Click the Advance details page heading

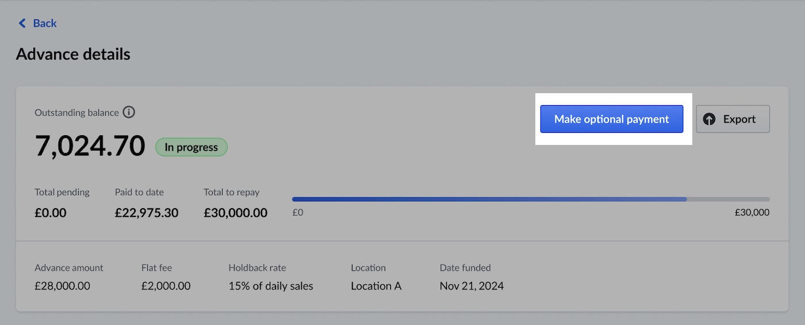tap(73, 54)
